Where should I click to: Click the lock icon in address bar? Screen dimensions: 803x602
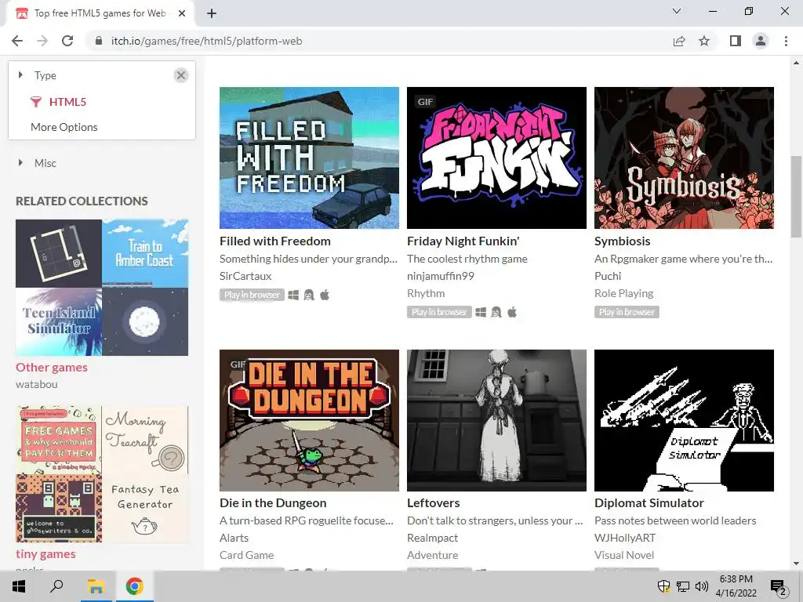click(99, 41)
